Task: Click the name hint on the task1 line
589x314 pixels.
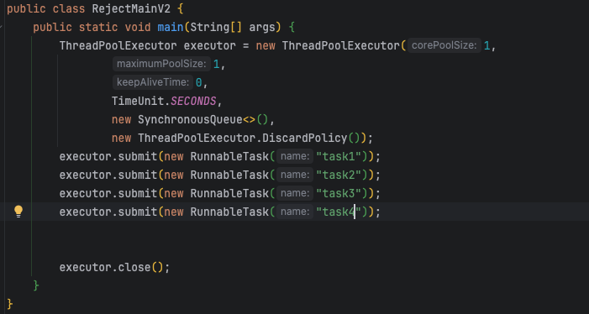Action: (295, 156)
